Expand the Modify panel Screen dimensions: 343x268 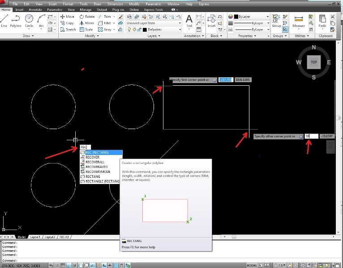(92, 36)
